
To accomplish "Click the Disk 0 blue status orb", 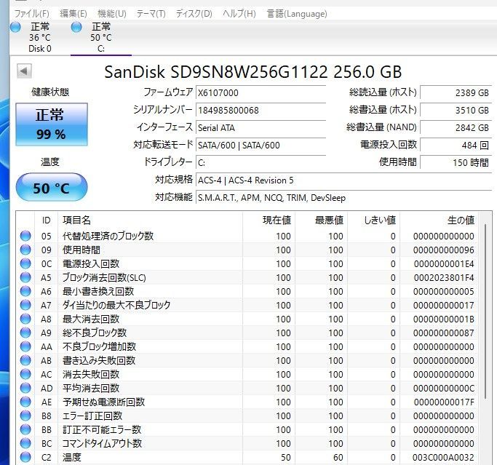I will coord(15,27).
